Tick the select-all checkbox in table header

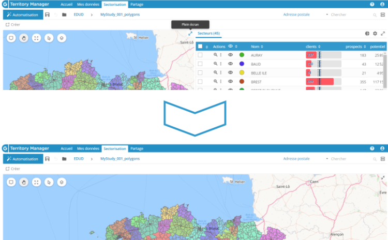click(200, 47)
